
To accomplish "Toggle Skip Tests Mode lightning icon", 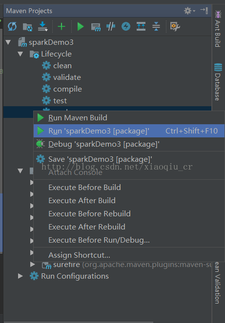I will 126,27.
